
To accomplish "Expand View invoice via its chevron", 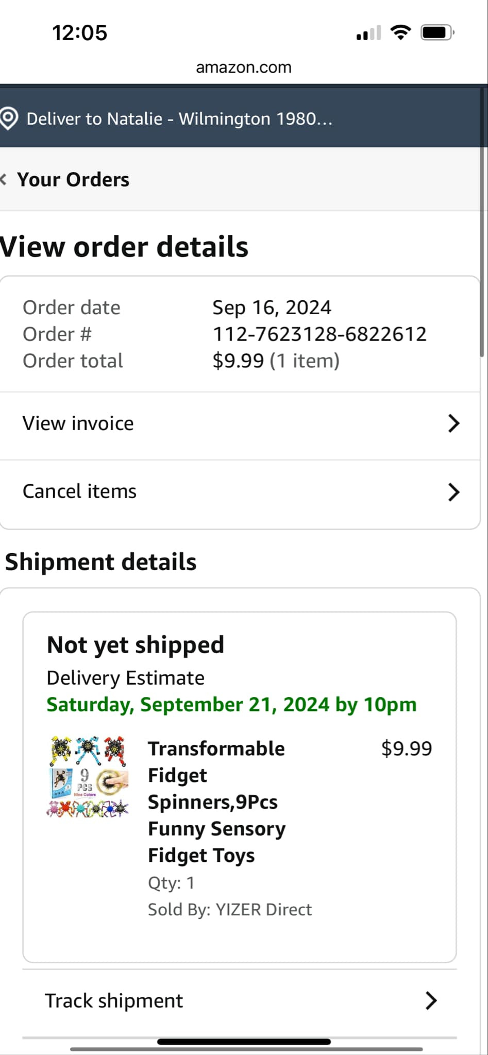I will 453,423.
